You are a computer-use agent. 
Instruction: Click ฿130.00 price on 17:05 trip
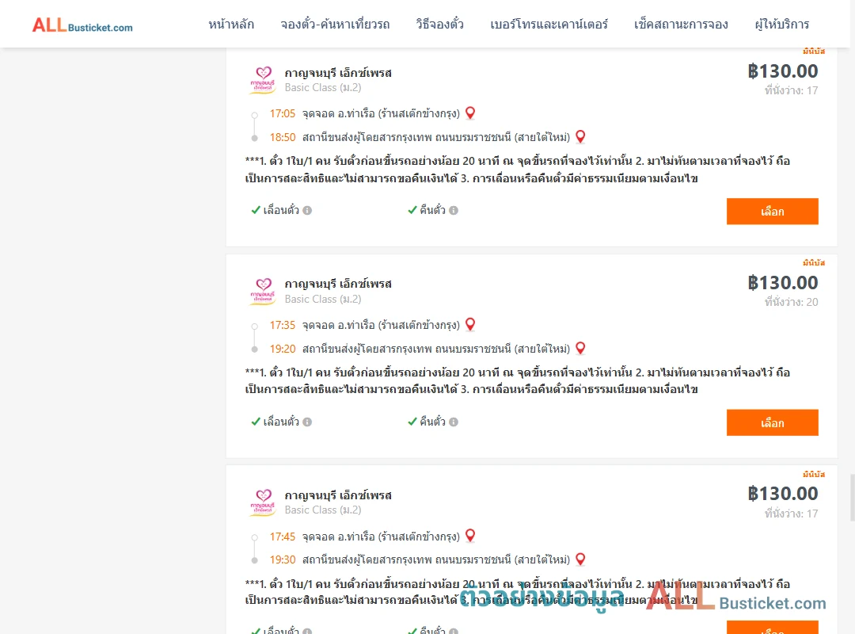pyautogui.click(x=783, y=71)
